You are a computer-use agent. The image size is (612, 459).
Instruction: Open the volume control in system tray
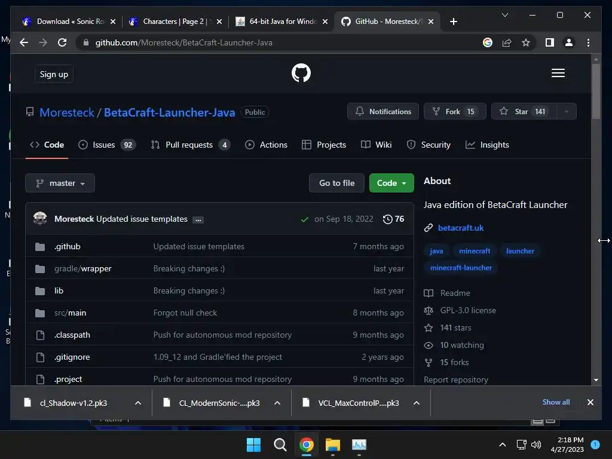pyautogui.click(x=536, y=444)
